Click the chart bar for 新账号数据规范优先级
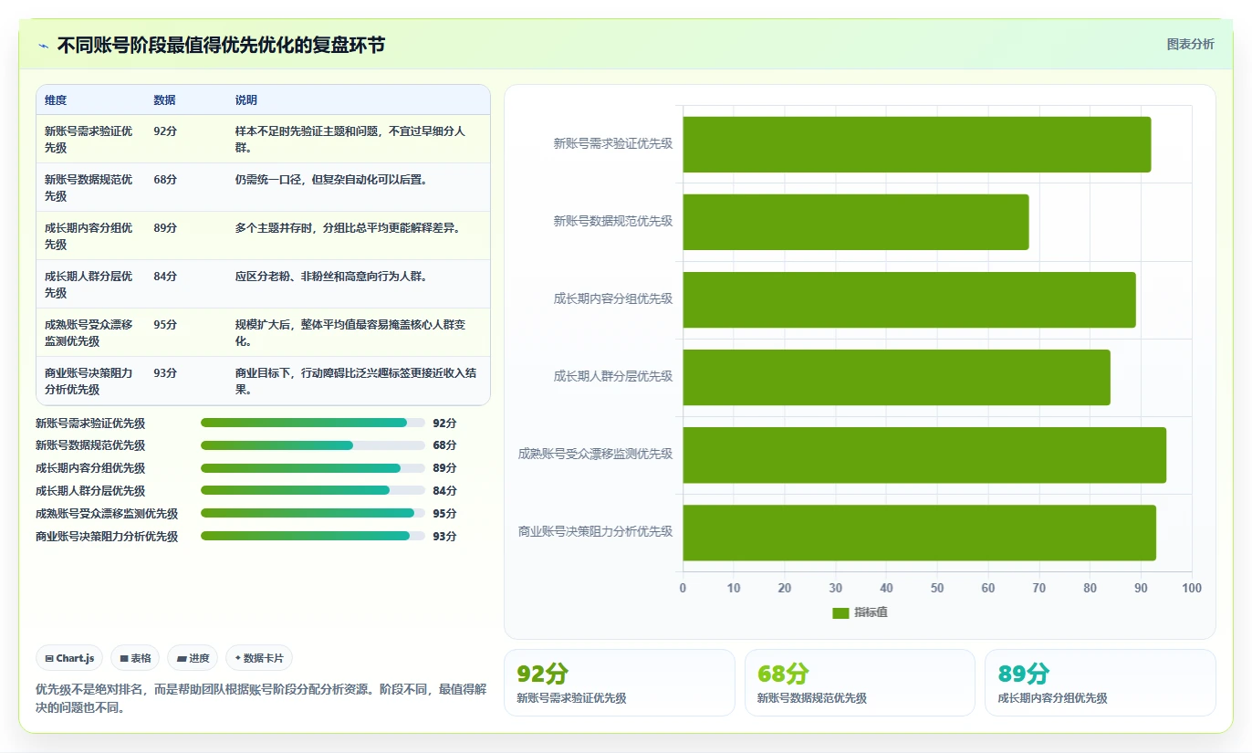 [856, 222]
